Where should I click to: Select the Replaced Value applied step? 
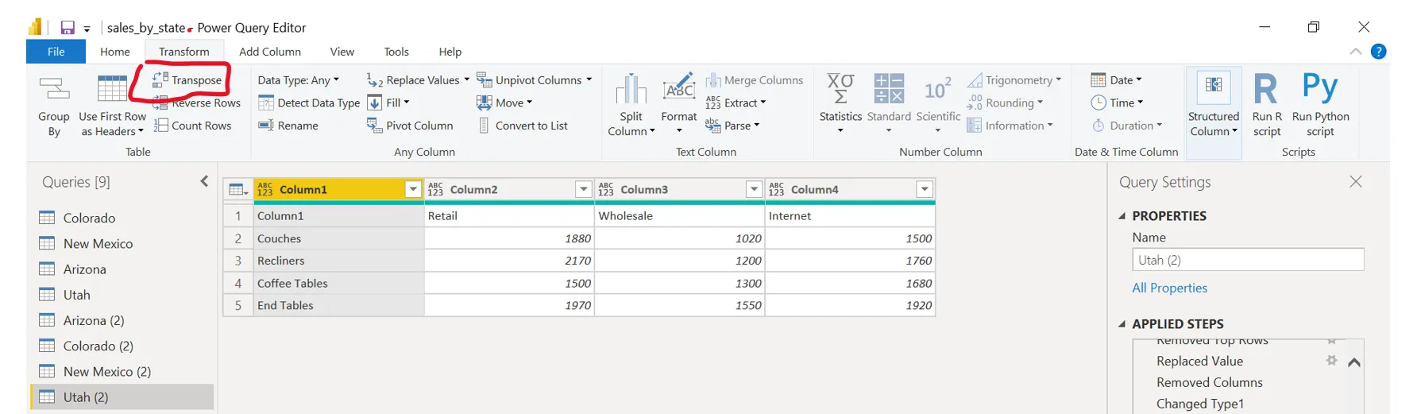point(1199,361)
